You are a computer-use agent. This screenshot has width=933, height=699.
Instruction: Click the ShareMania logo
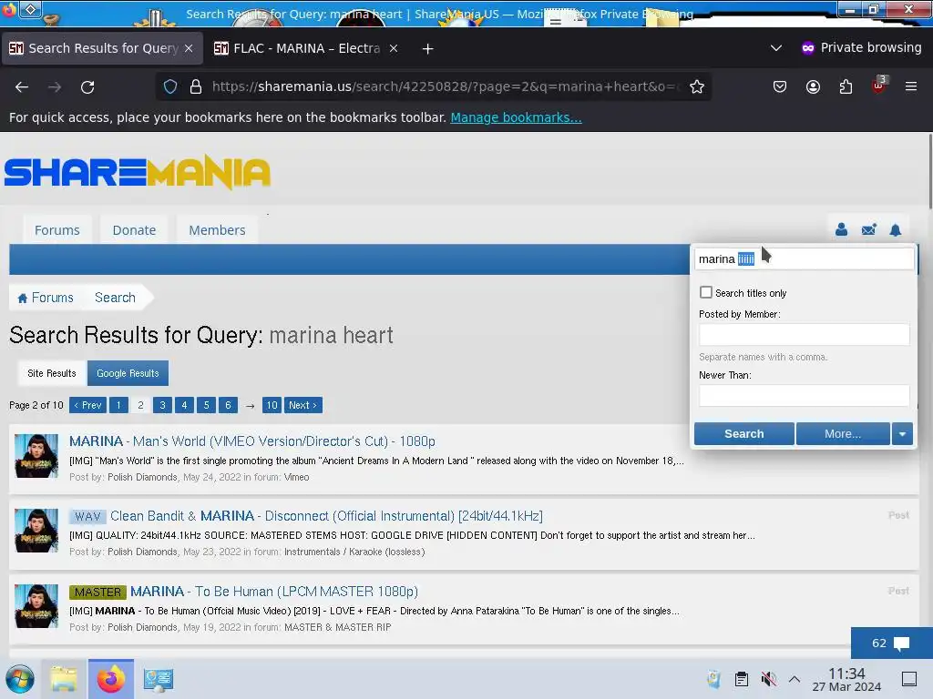pyautogui.click(x=138, y=172)
